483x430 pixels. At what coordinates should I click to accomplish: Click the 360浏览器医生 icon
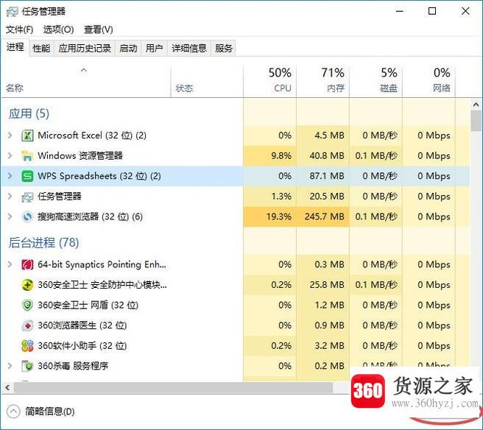[27, 325]
